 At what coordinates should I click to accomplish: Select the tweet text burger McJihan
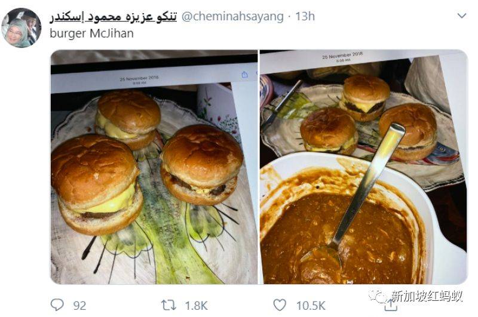92,33
